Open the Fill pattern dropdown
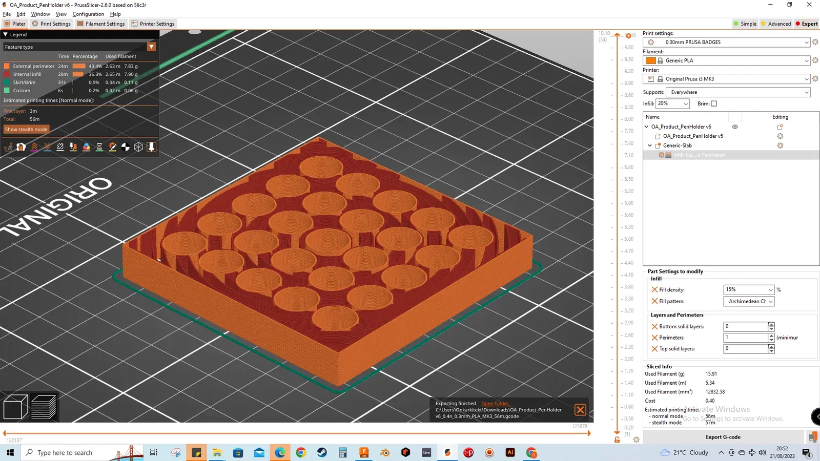Screen dimensions: 820x461 coord(749,301)
